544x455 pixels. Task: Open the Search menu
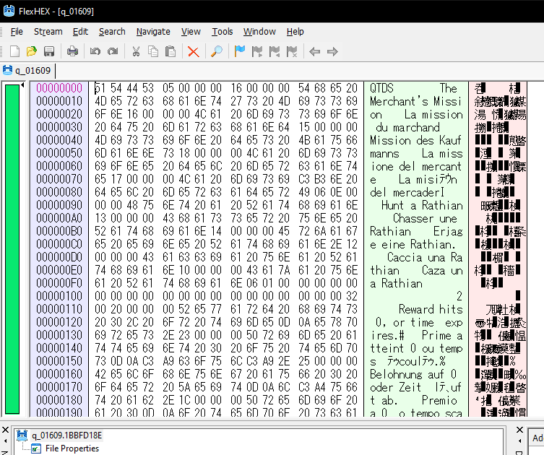coord(112,32)
